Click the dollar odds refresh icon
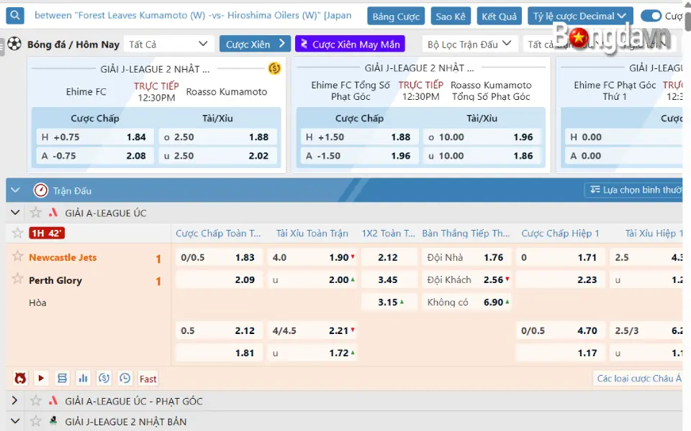This screenshot has height=431, width=691. (104, 378)
